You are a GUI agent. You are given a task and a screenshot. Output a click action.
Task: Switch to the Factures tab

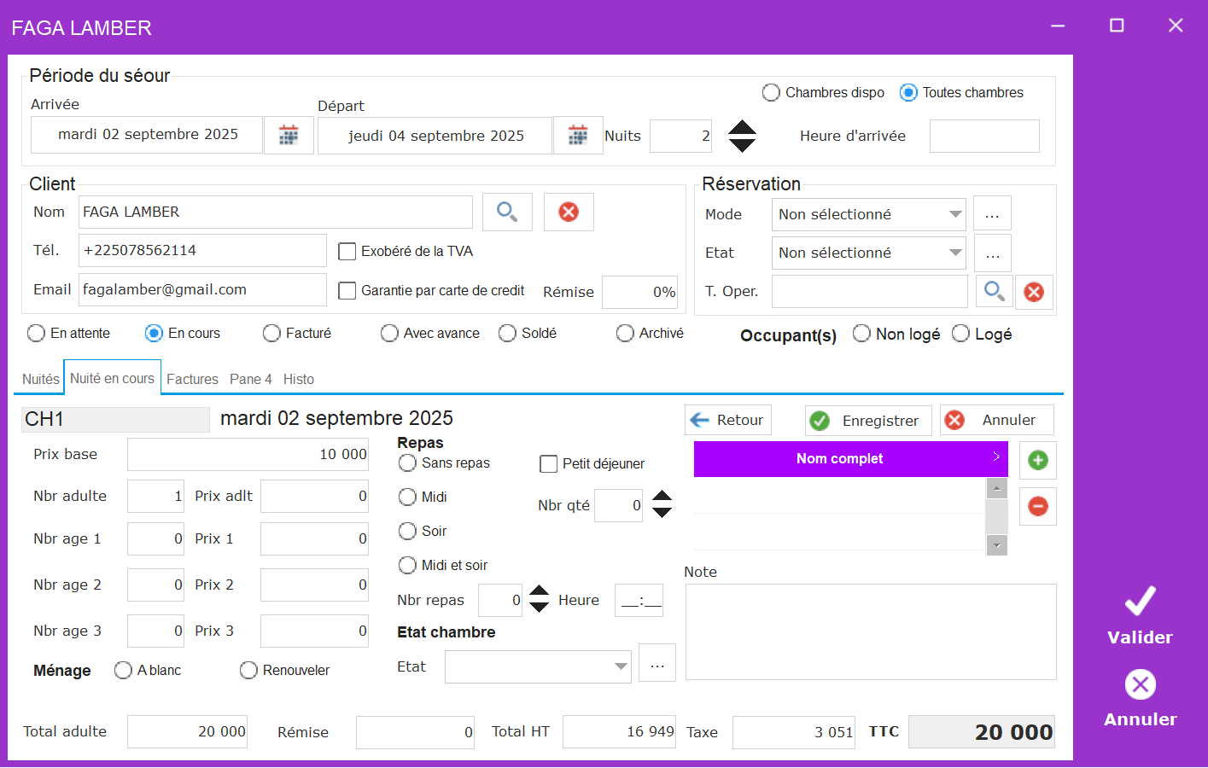pyautogui.click(x=192, y=379)
